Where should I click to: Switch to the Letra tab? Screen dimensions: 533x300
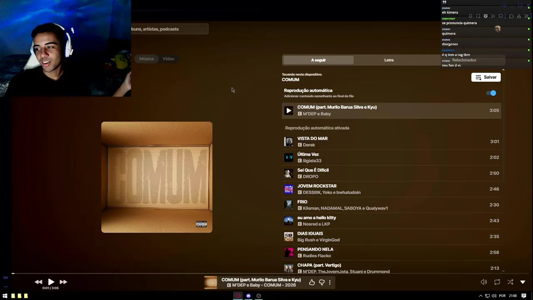(x=389, y=60)
